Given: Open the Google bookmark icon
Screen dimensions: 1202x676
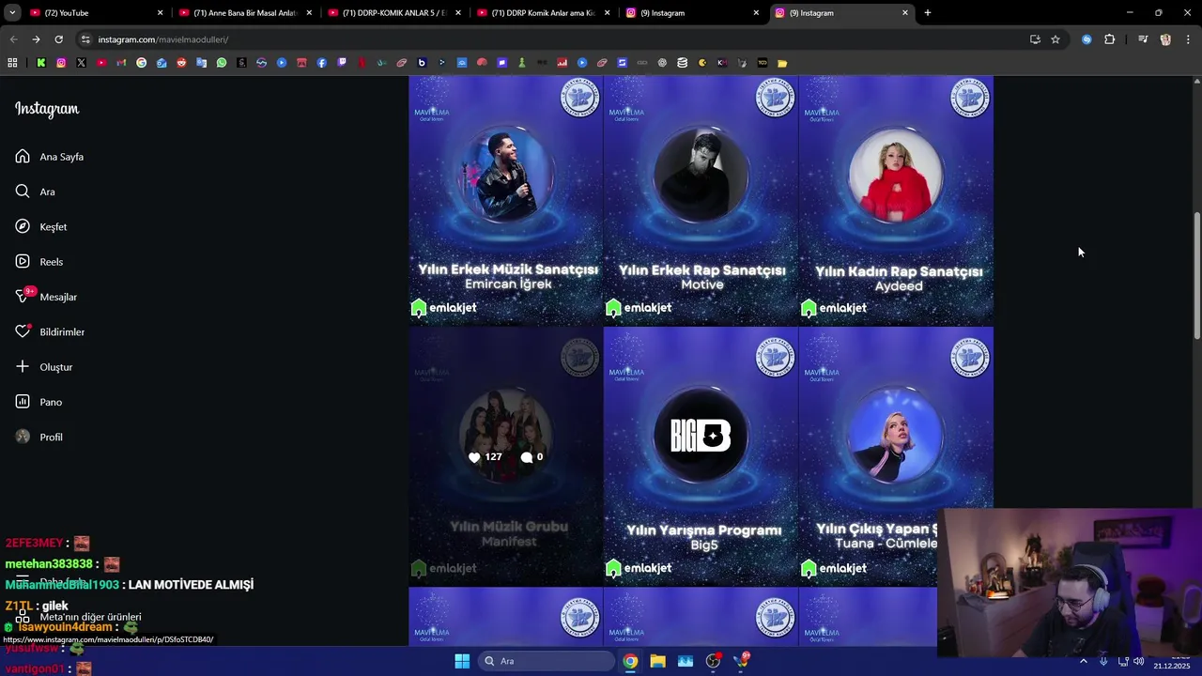Looking at the screenshot, I should point(142,63).
